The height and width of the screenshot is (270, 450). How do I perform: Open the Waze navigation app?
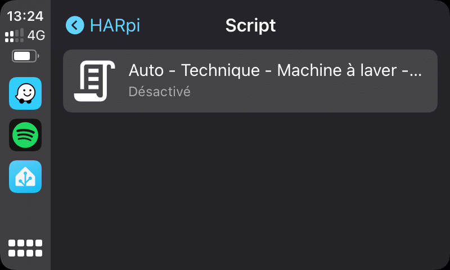click(x=25, y=93)
